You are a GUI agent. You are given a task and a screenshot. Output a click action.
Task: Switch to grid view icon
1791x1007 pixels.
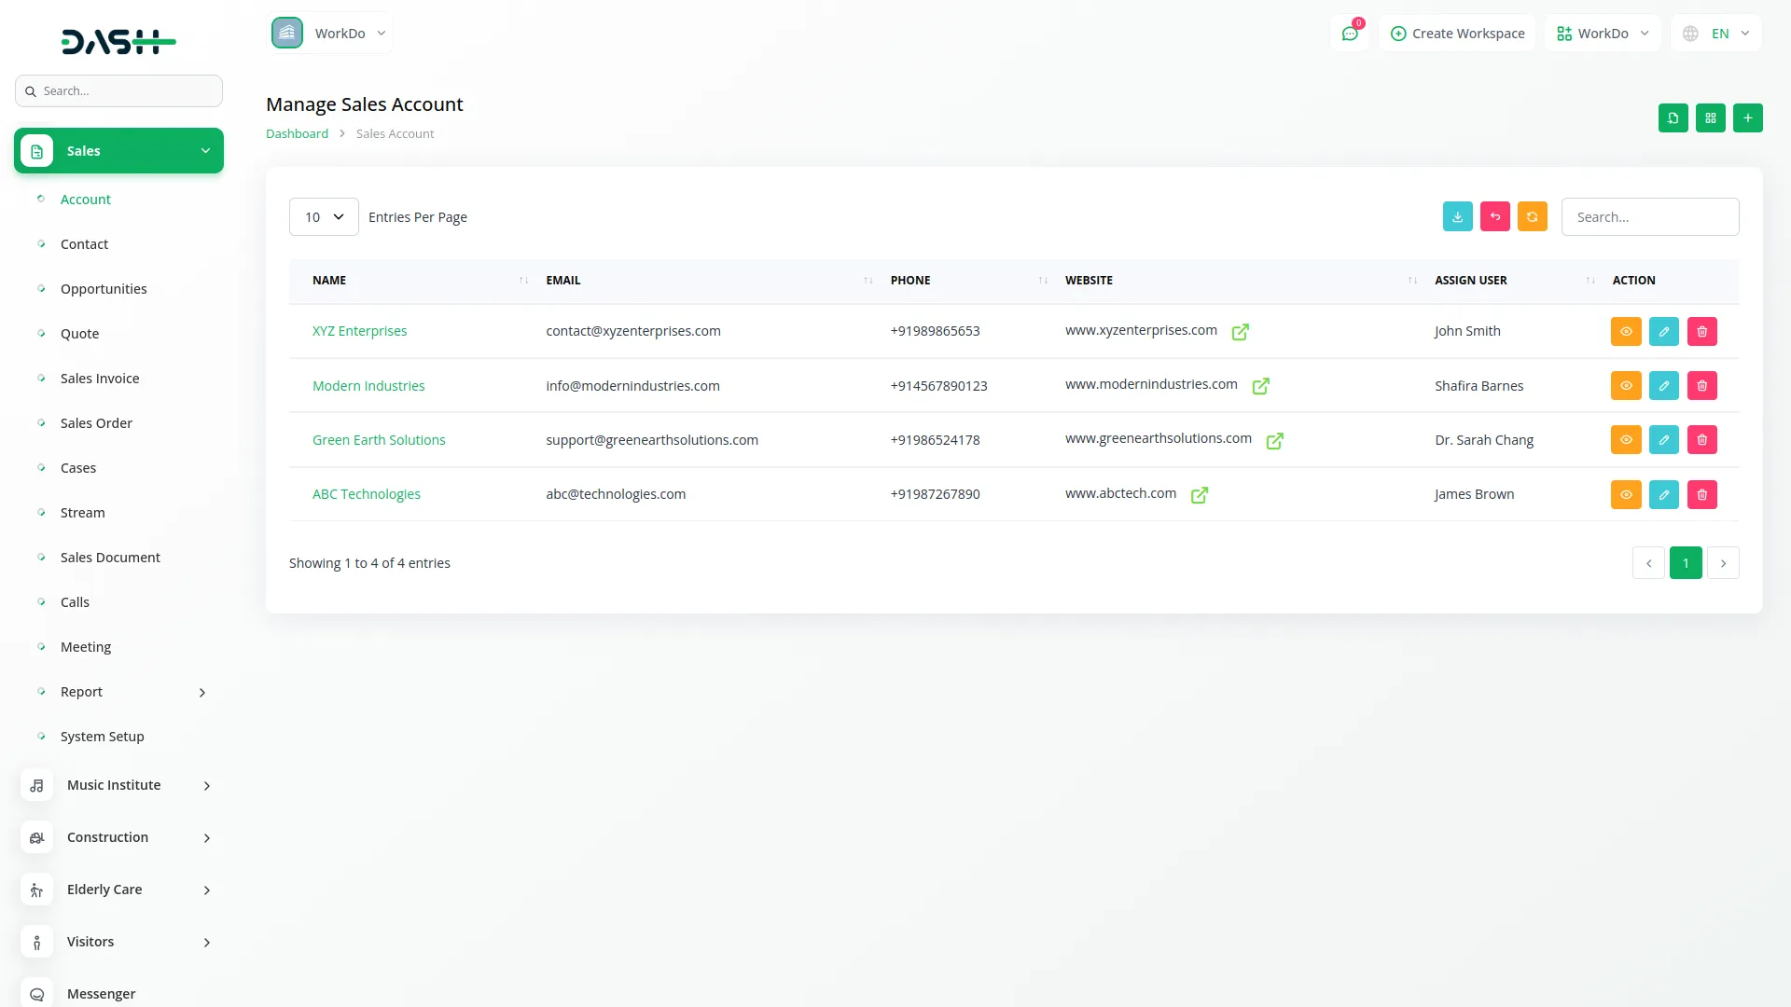(1710, 118)
